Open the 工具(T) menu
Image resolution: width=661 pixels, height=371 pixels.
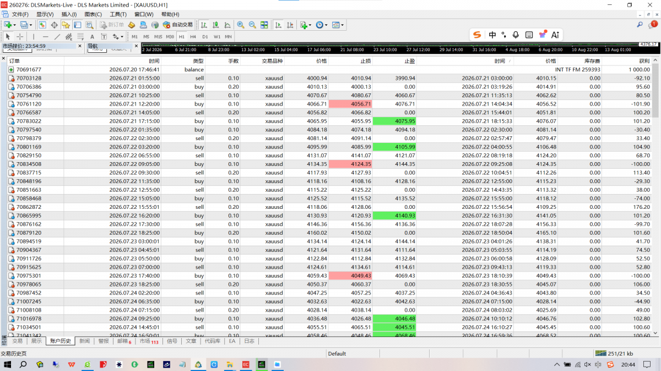118,14
